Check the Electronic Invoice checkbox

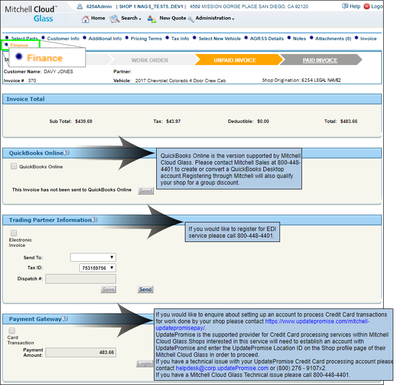click(x=14, y=233)
